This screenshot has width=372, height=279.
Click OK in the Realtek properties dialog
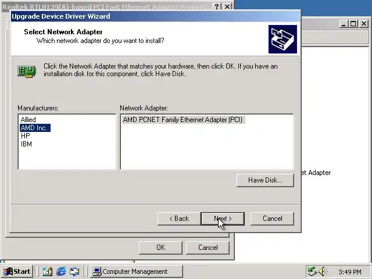(x=160, y=248)
